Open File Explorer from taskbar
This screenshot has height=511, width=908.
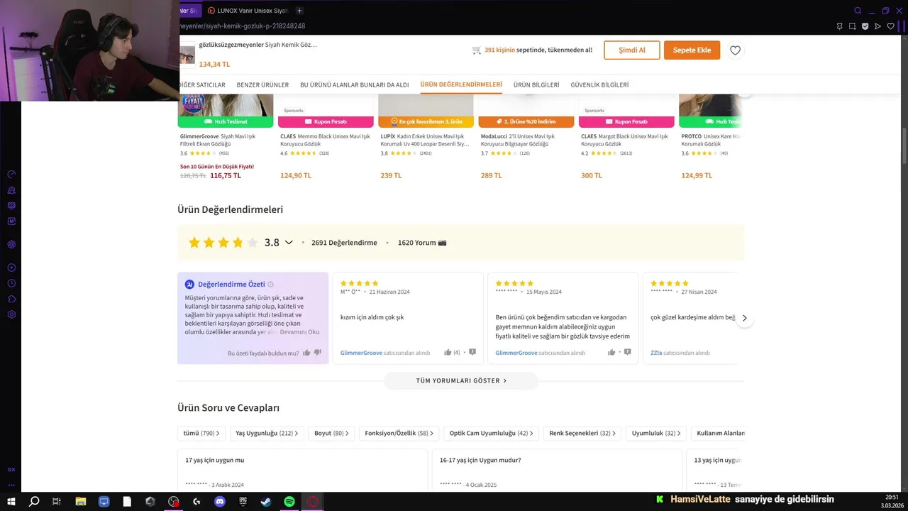81,501
